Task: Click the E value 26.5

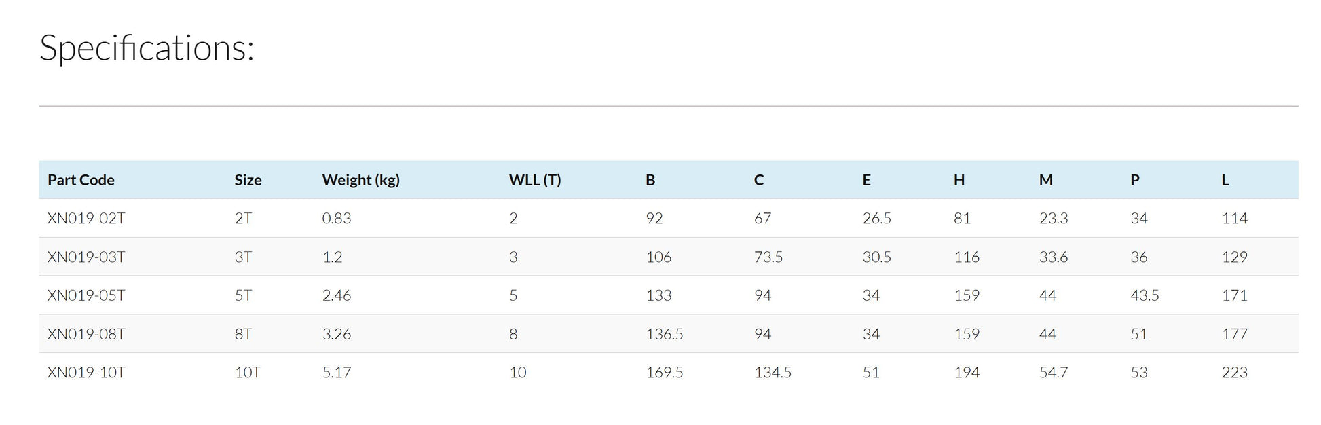Action: [x=877, y=219]
